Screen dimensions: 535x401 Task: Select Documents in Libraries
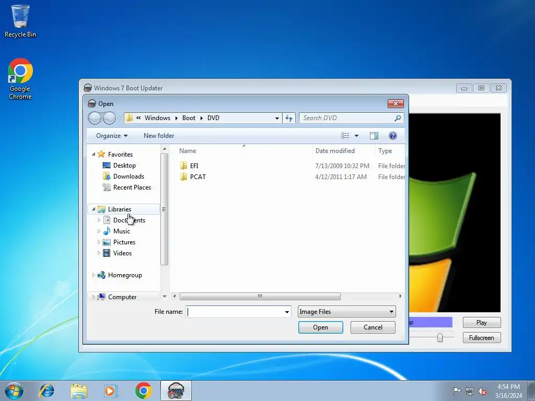coord(129,220)
